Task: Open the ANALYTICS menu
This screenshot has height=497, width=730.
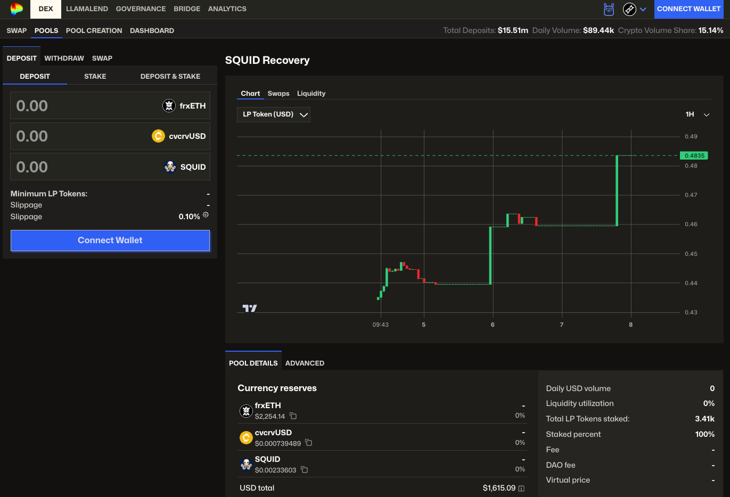Action: click(x=227, y=9)
